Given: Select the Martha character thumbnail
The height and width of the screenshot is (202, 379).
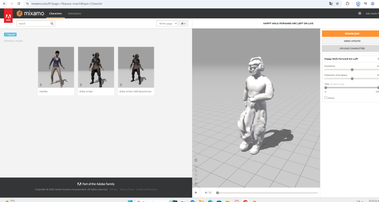Looking at the screenshot, I should 56,67.
